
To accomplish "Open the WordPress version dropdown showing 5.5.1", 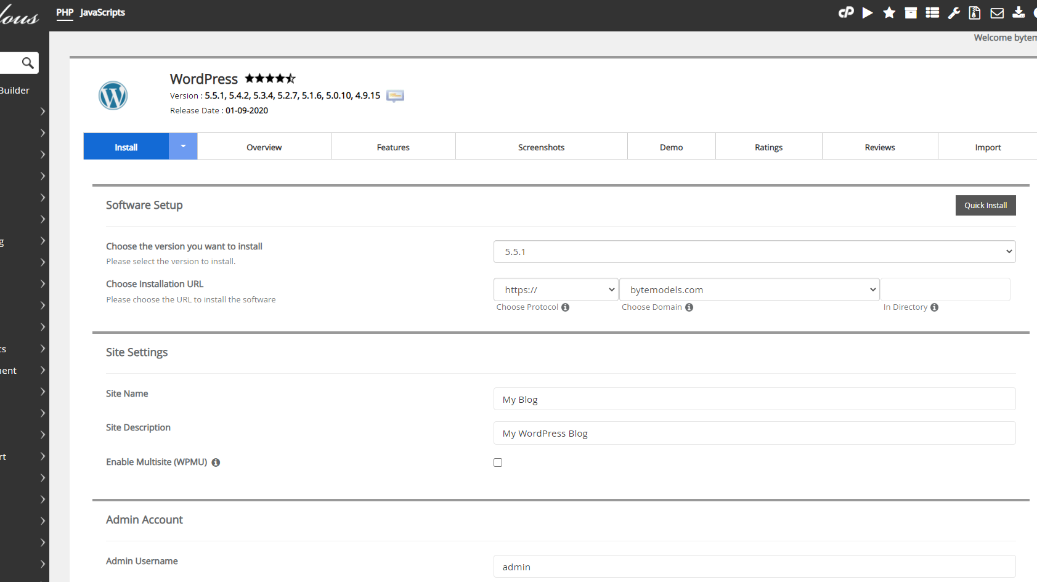I will pyautogui.click(x=754, y=252).
